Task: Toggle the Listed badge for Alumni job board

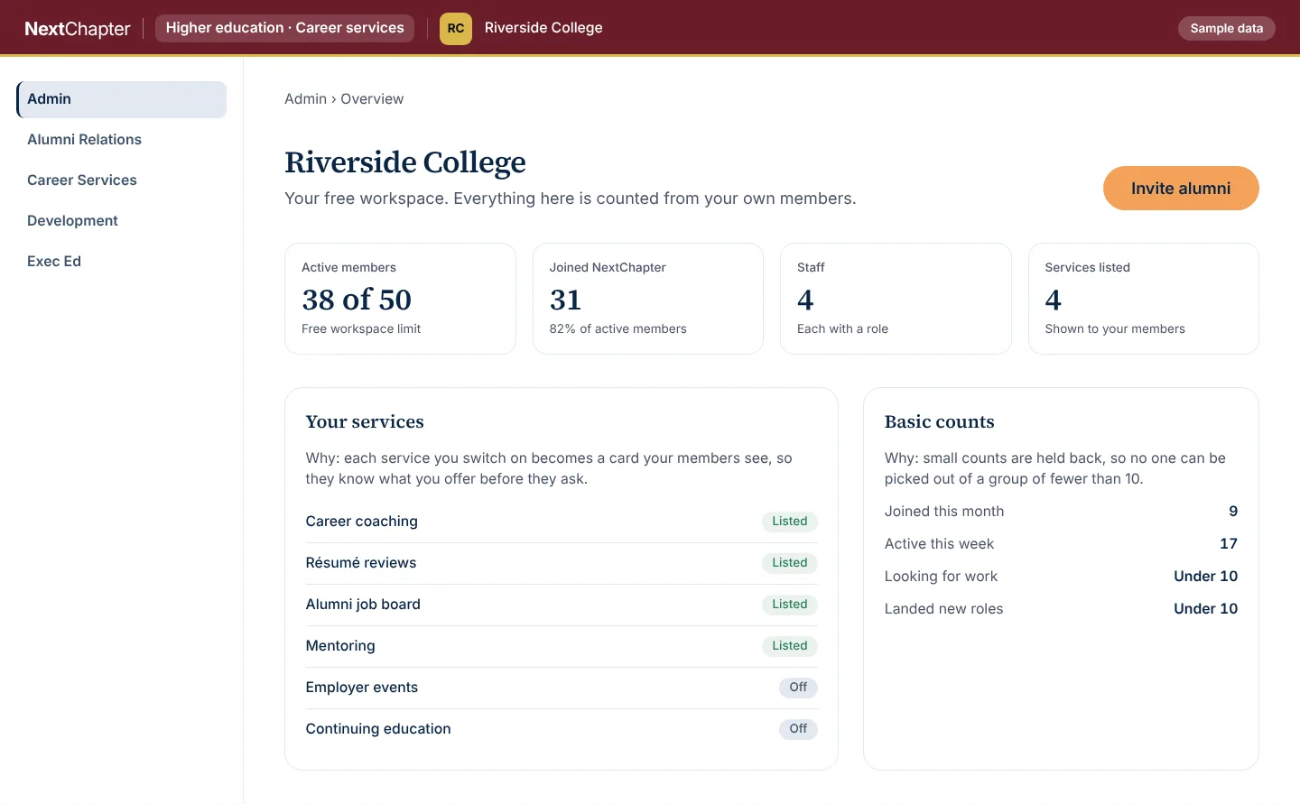Action: [x=790, y=605]
